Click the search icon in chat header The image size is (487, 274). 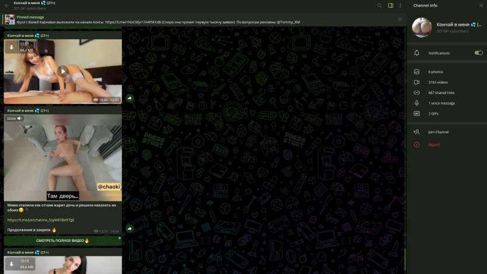[380, 6]
